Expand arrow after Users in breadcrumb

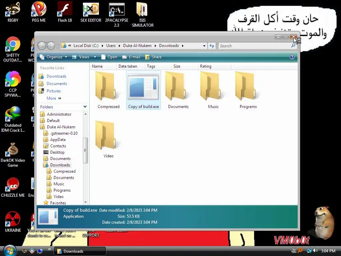(x=120, y=46)
